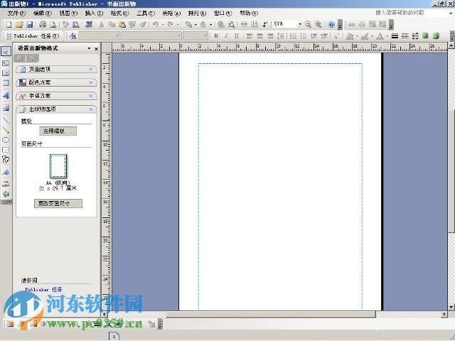Create a new publication with the New icon

click(9, 25)
